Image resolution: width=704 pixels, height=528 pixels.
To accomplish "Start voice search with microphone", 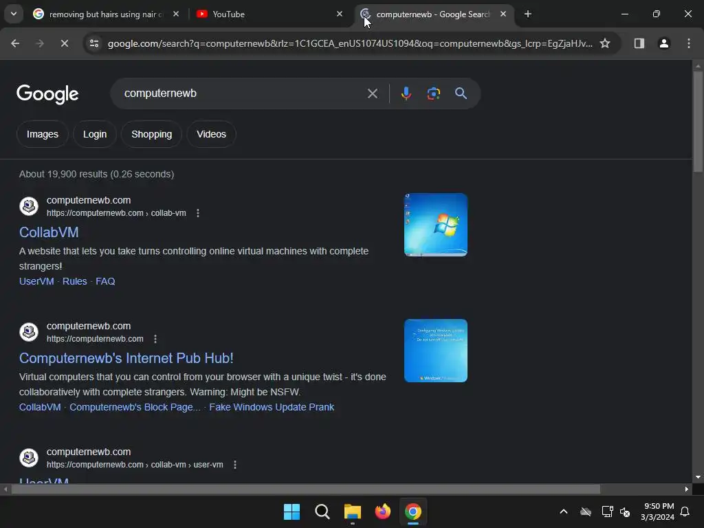I will click(406, 93).
